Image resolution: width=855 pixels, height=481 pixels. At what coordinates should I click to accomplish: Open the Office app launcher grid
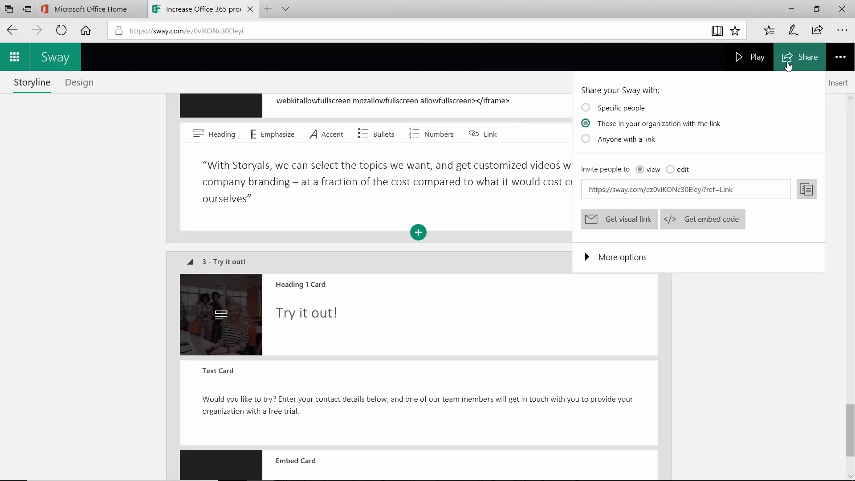click(x=14, y=57)
